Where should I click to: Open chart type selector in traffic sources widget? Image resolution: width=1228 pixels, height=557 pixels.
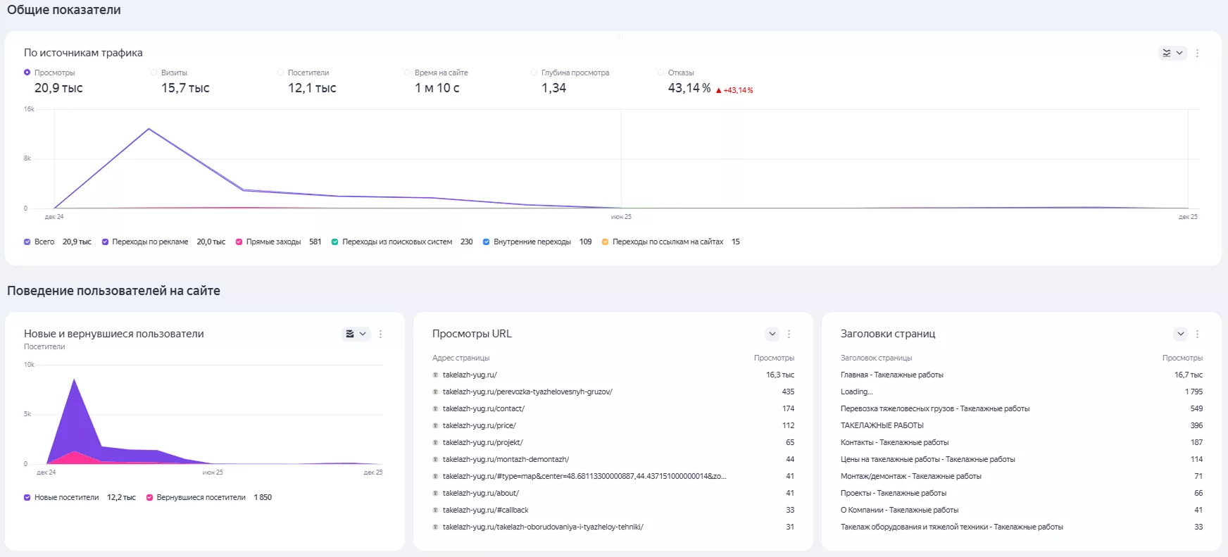pyautogui.click(x=1172, y=53)
